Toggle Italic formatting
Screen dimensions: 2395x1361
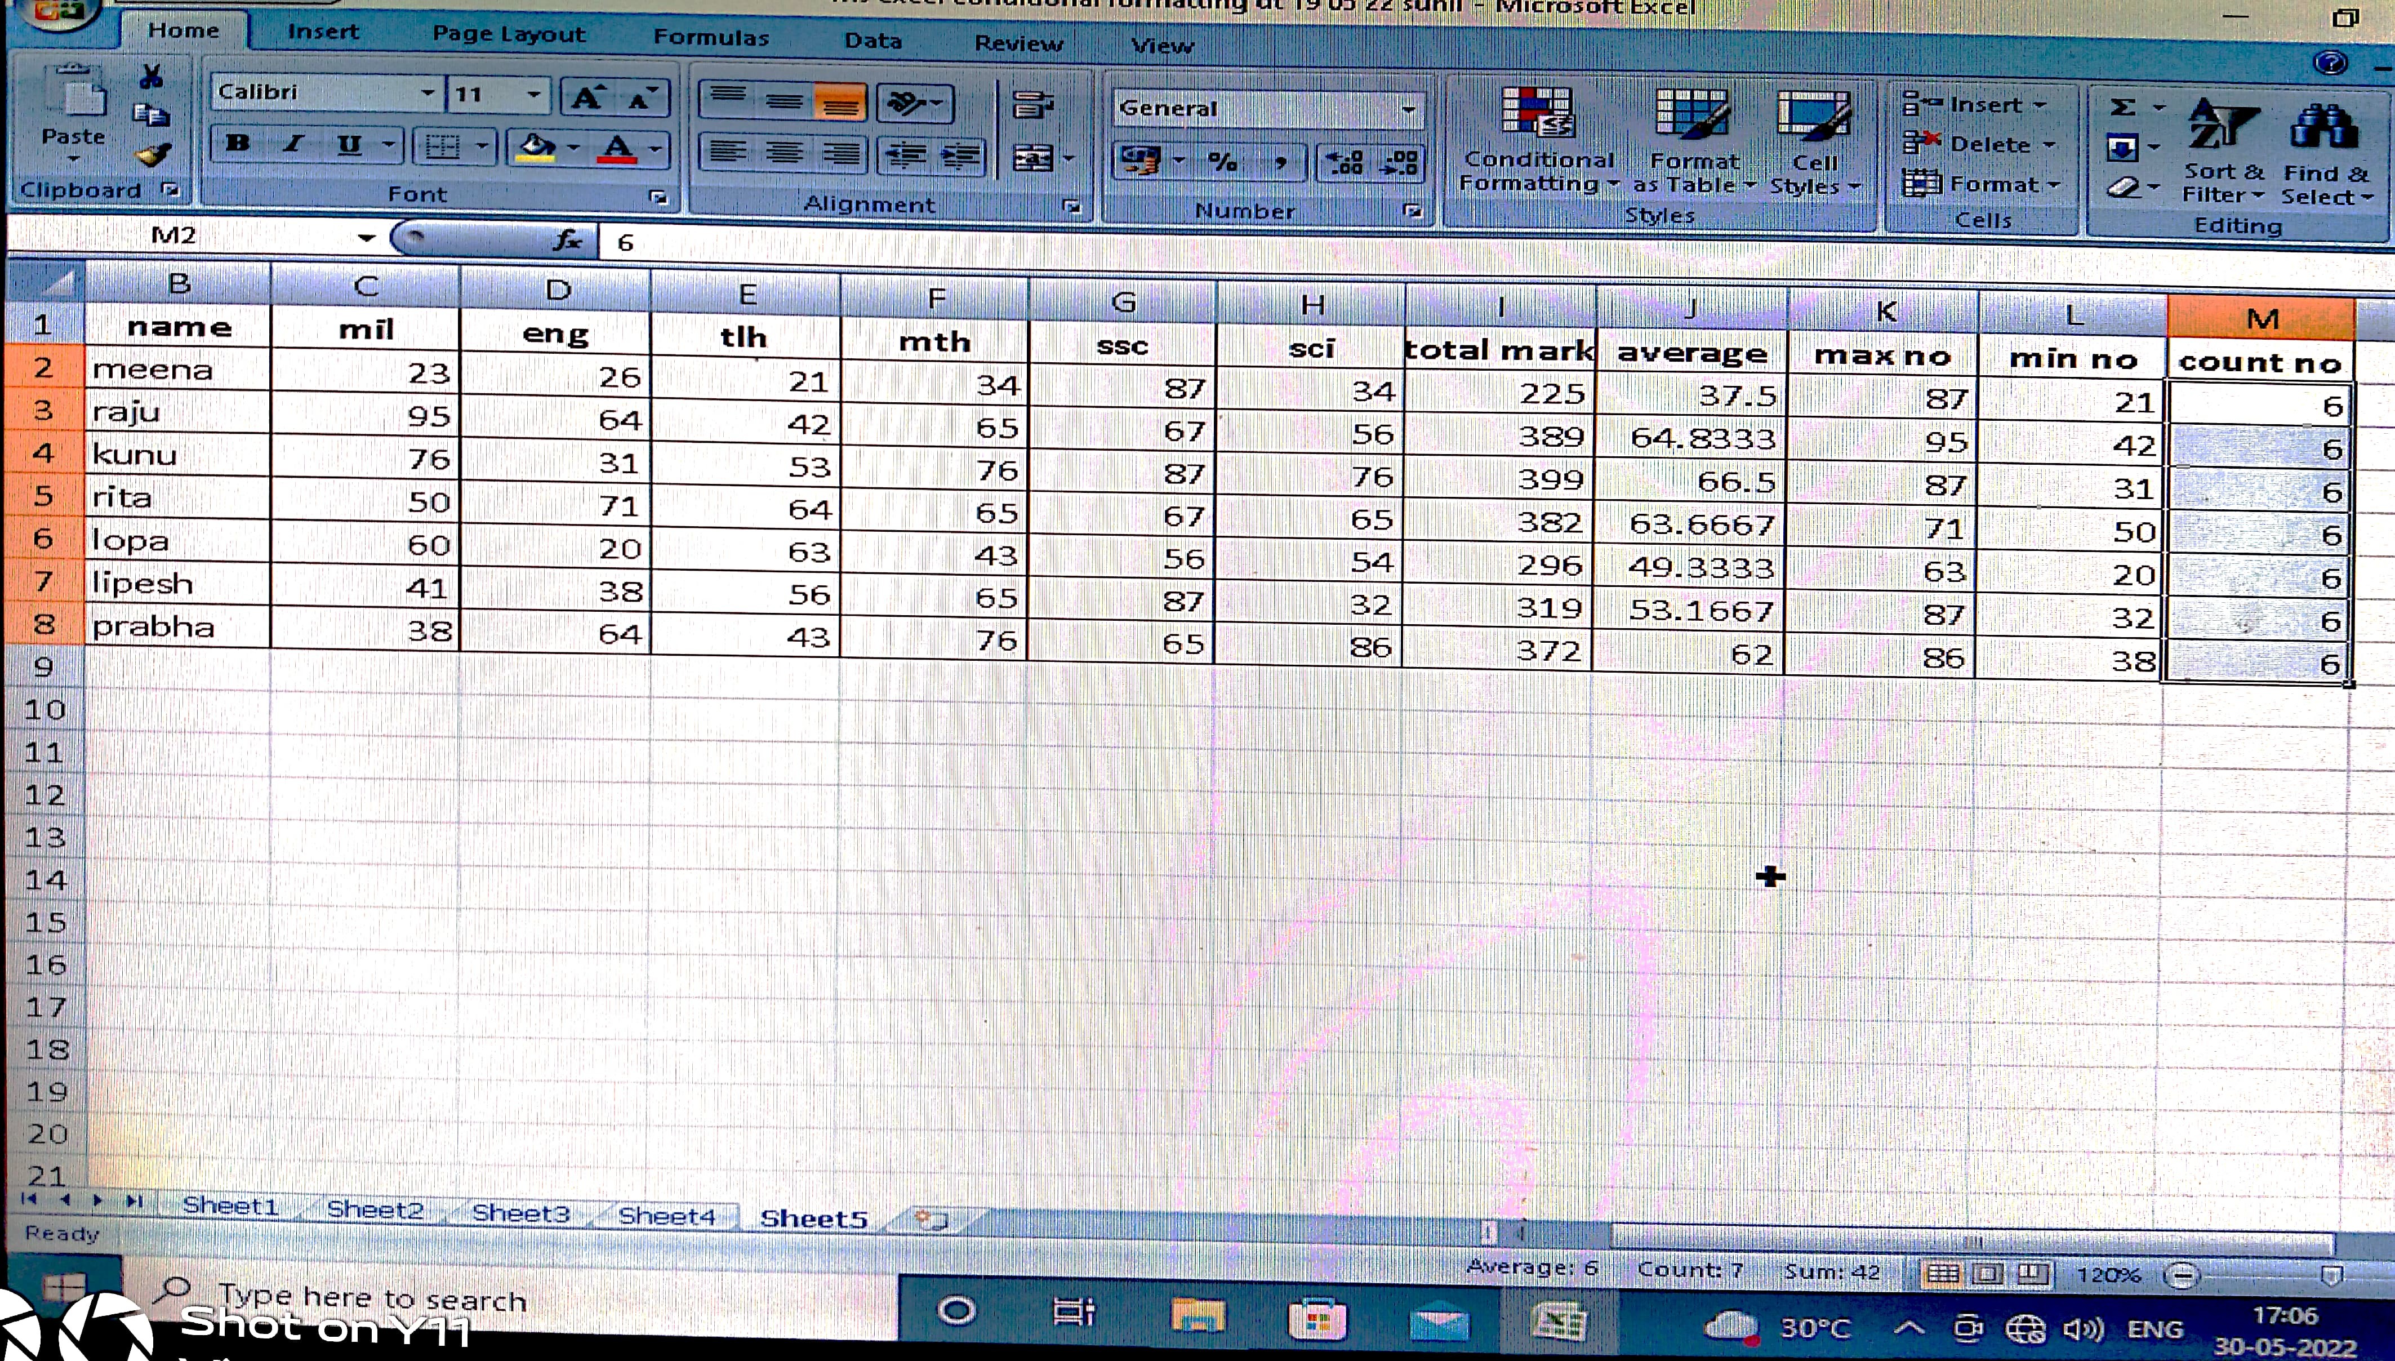pyautogui.click(x=293, y=144)
